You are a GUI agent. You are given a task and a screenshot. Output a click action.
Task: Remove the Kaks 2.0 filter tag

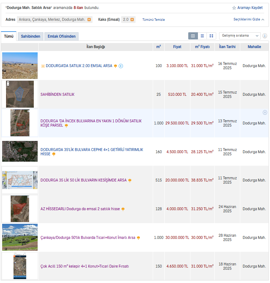click(x=132, y=19)
